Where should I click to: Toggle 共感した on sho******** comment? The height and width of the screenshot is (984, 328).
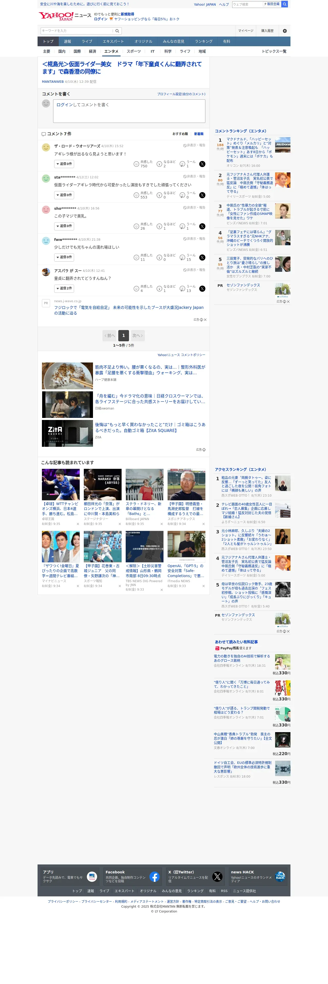click(x=143, y=226)
